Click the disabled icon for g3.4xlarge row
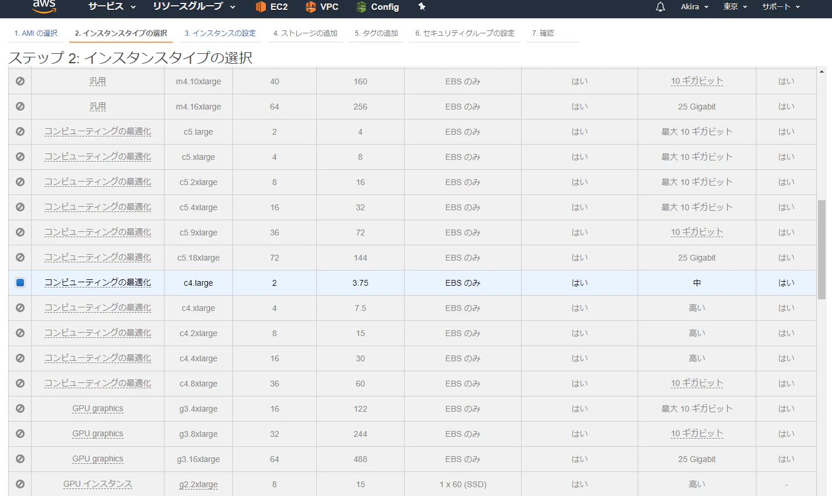Viewport: 832px width, 496px height. (20, 409)
